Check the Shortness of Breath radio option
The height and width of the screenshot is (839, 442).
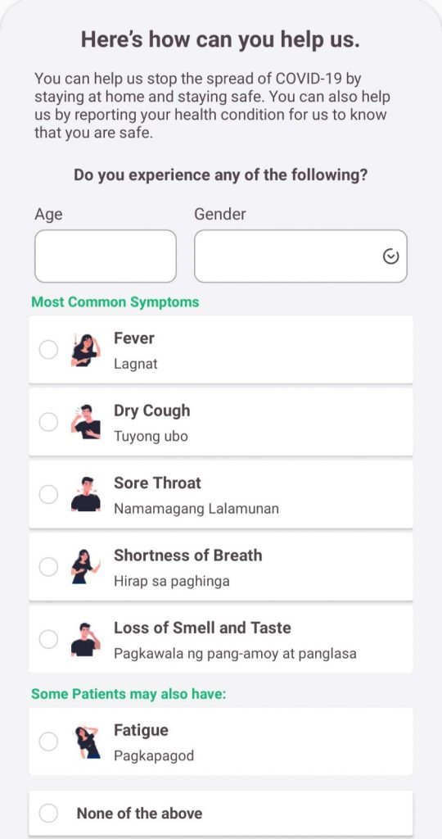click(48, 567)
